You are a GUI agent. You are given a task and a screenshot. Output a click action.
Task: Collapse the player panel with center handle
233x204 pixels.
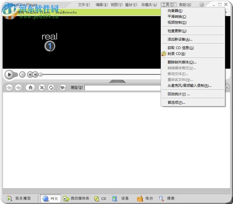(117, 81)
